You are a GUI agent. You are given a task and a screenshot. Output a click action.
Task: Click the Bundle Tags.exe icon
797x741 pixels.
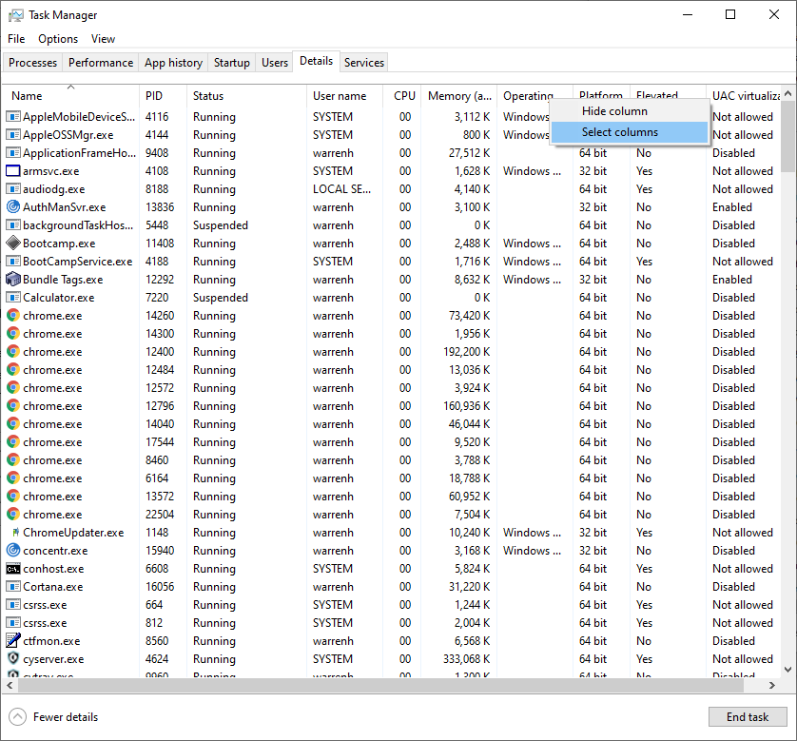click(x=13, y=279)
